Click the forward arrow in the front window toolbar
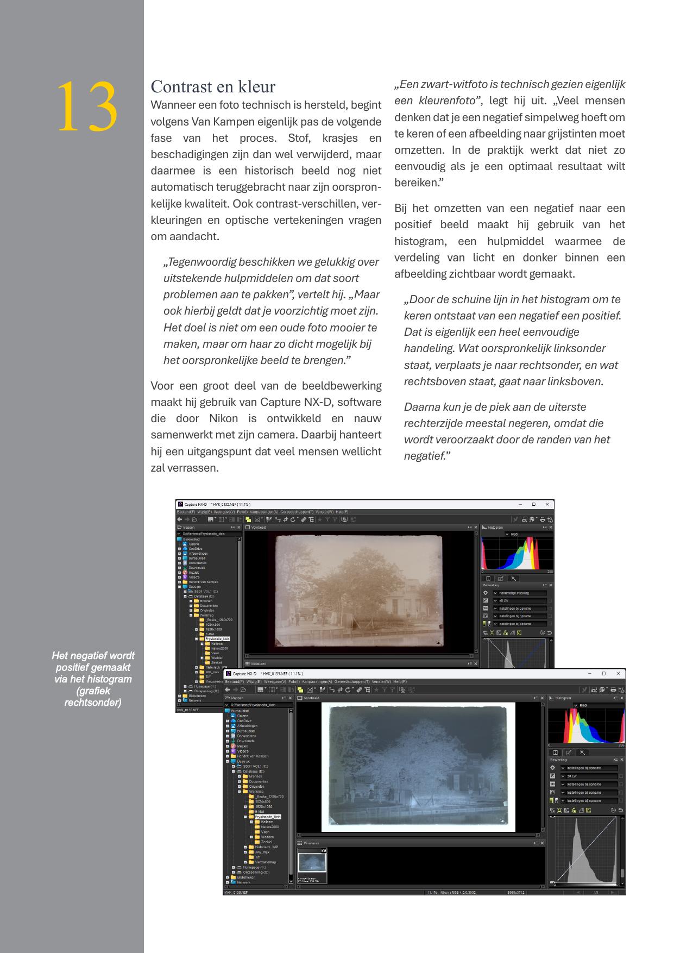Viewport: 674px width, 953px height. click(236, 689)
